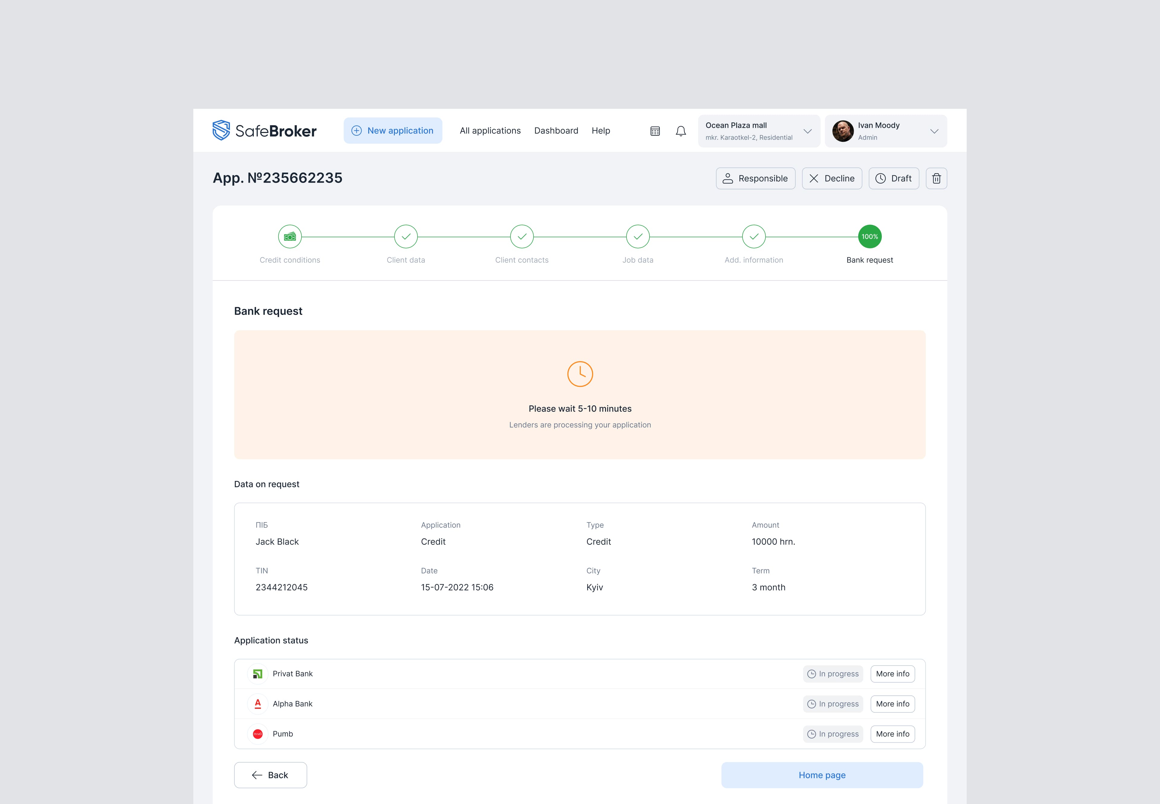Click Ivan Moody's avatar photo
Screen dimensions: 1160x804
click(x=842, y=131)
